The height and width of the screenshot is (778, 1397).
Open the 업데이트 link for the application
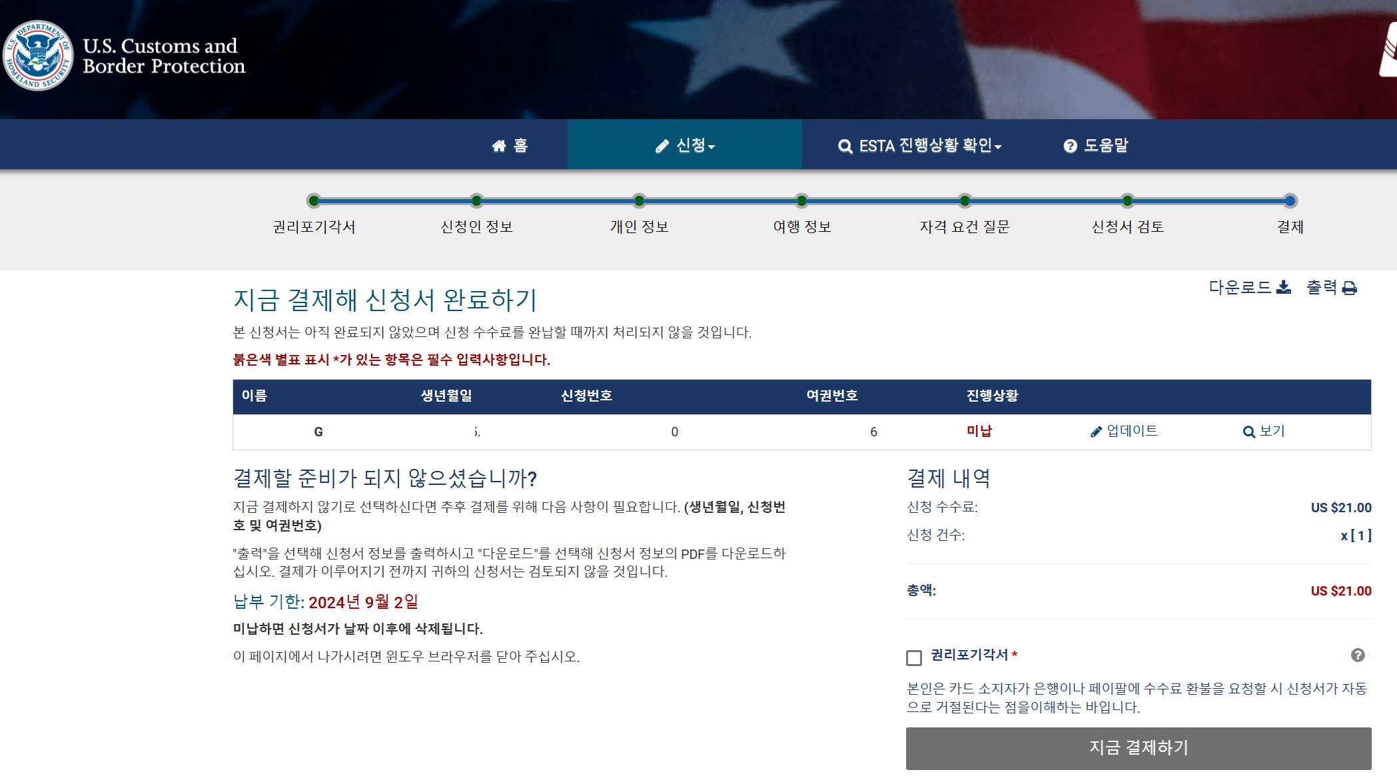coord(1132,431)
